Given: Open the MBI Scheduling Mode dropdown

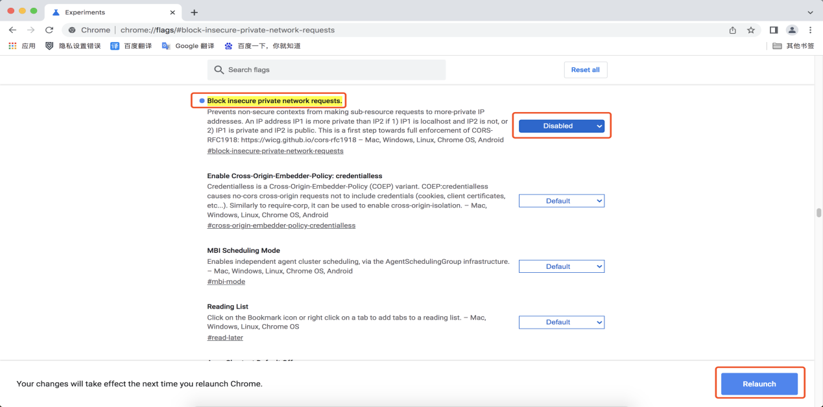Looking at the screenshot, I should click(x=562, y=266).
